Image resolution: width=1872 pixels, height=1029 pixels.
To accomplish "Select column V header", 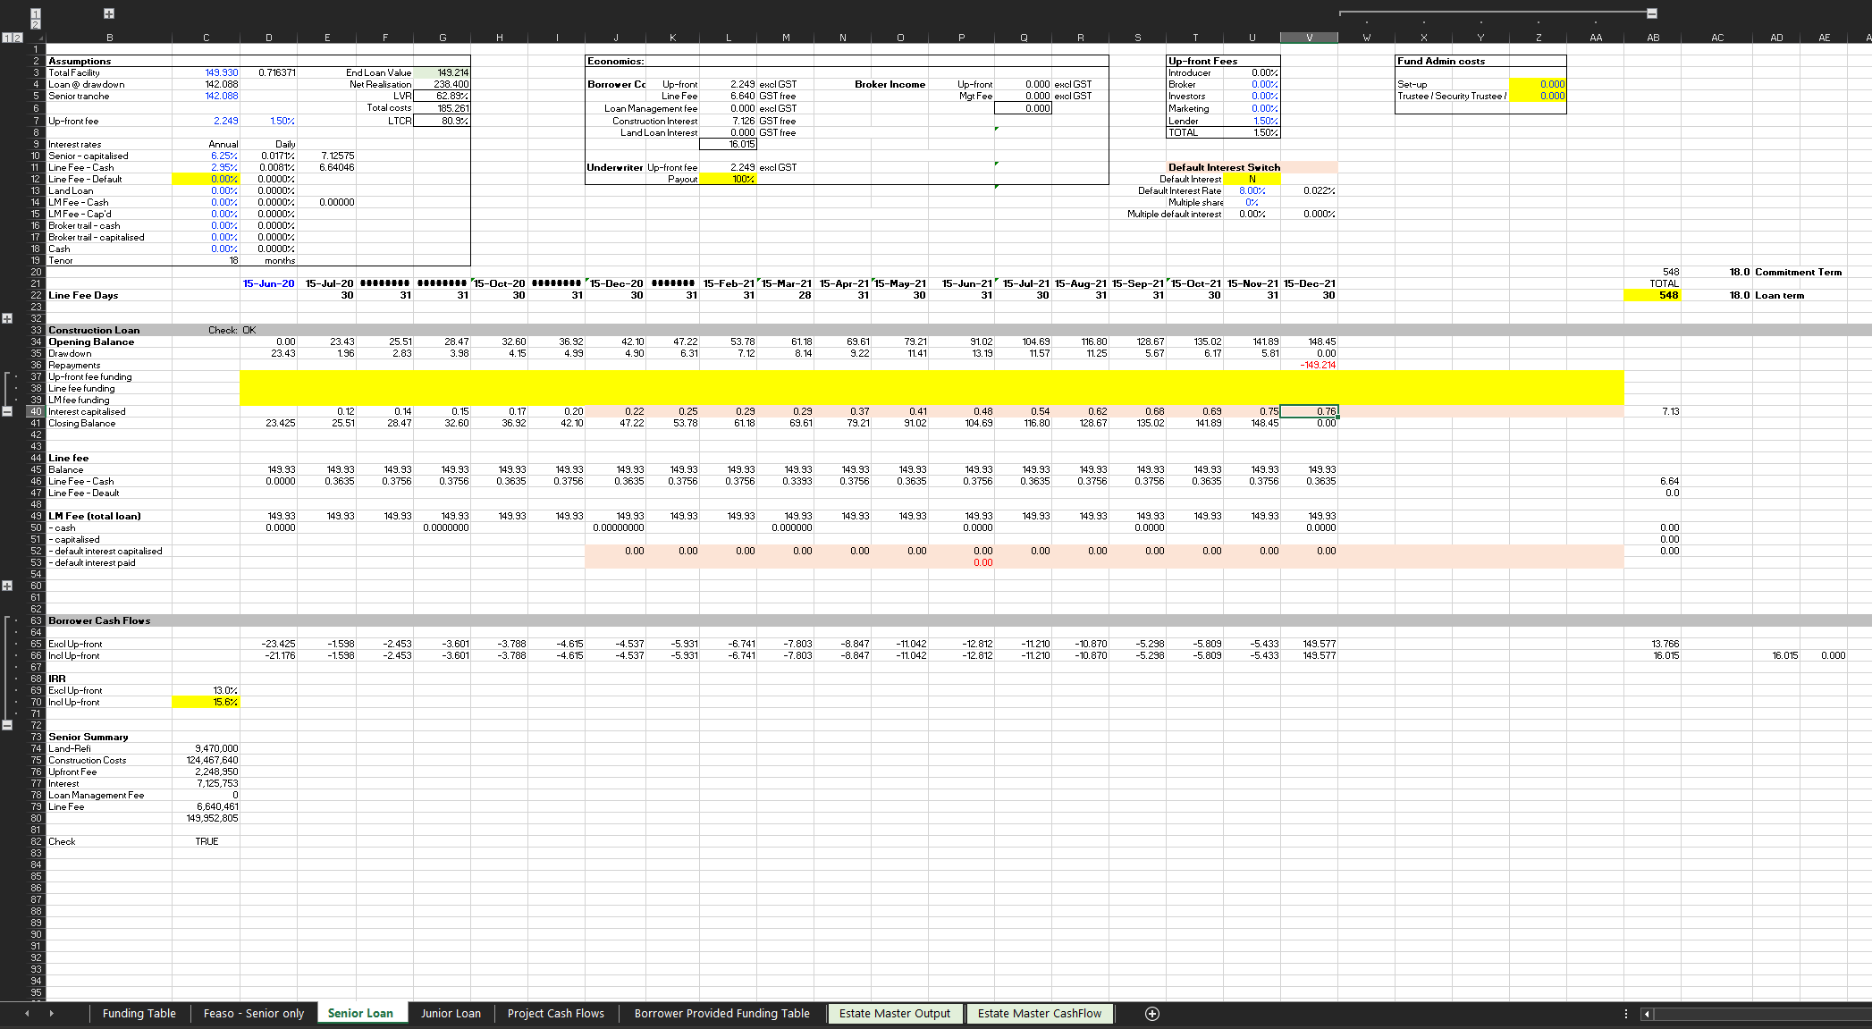I will 1309,38.
